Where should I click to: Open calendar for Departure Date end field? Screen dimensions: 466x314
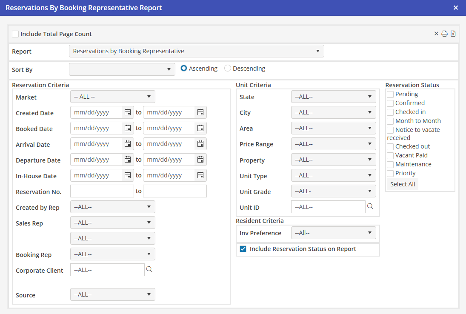(200, 160)
